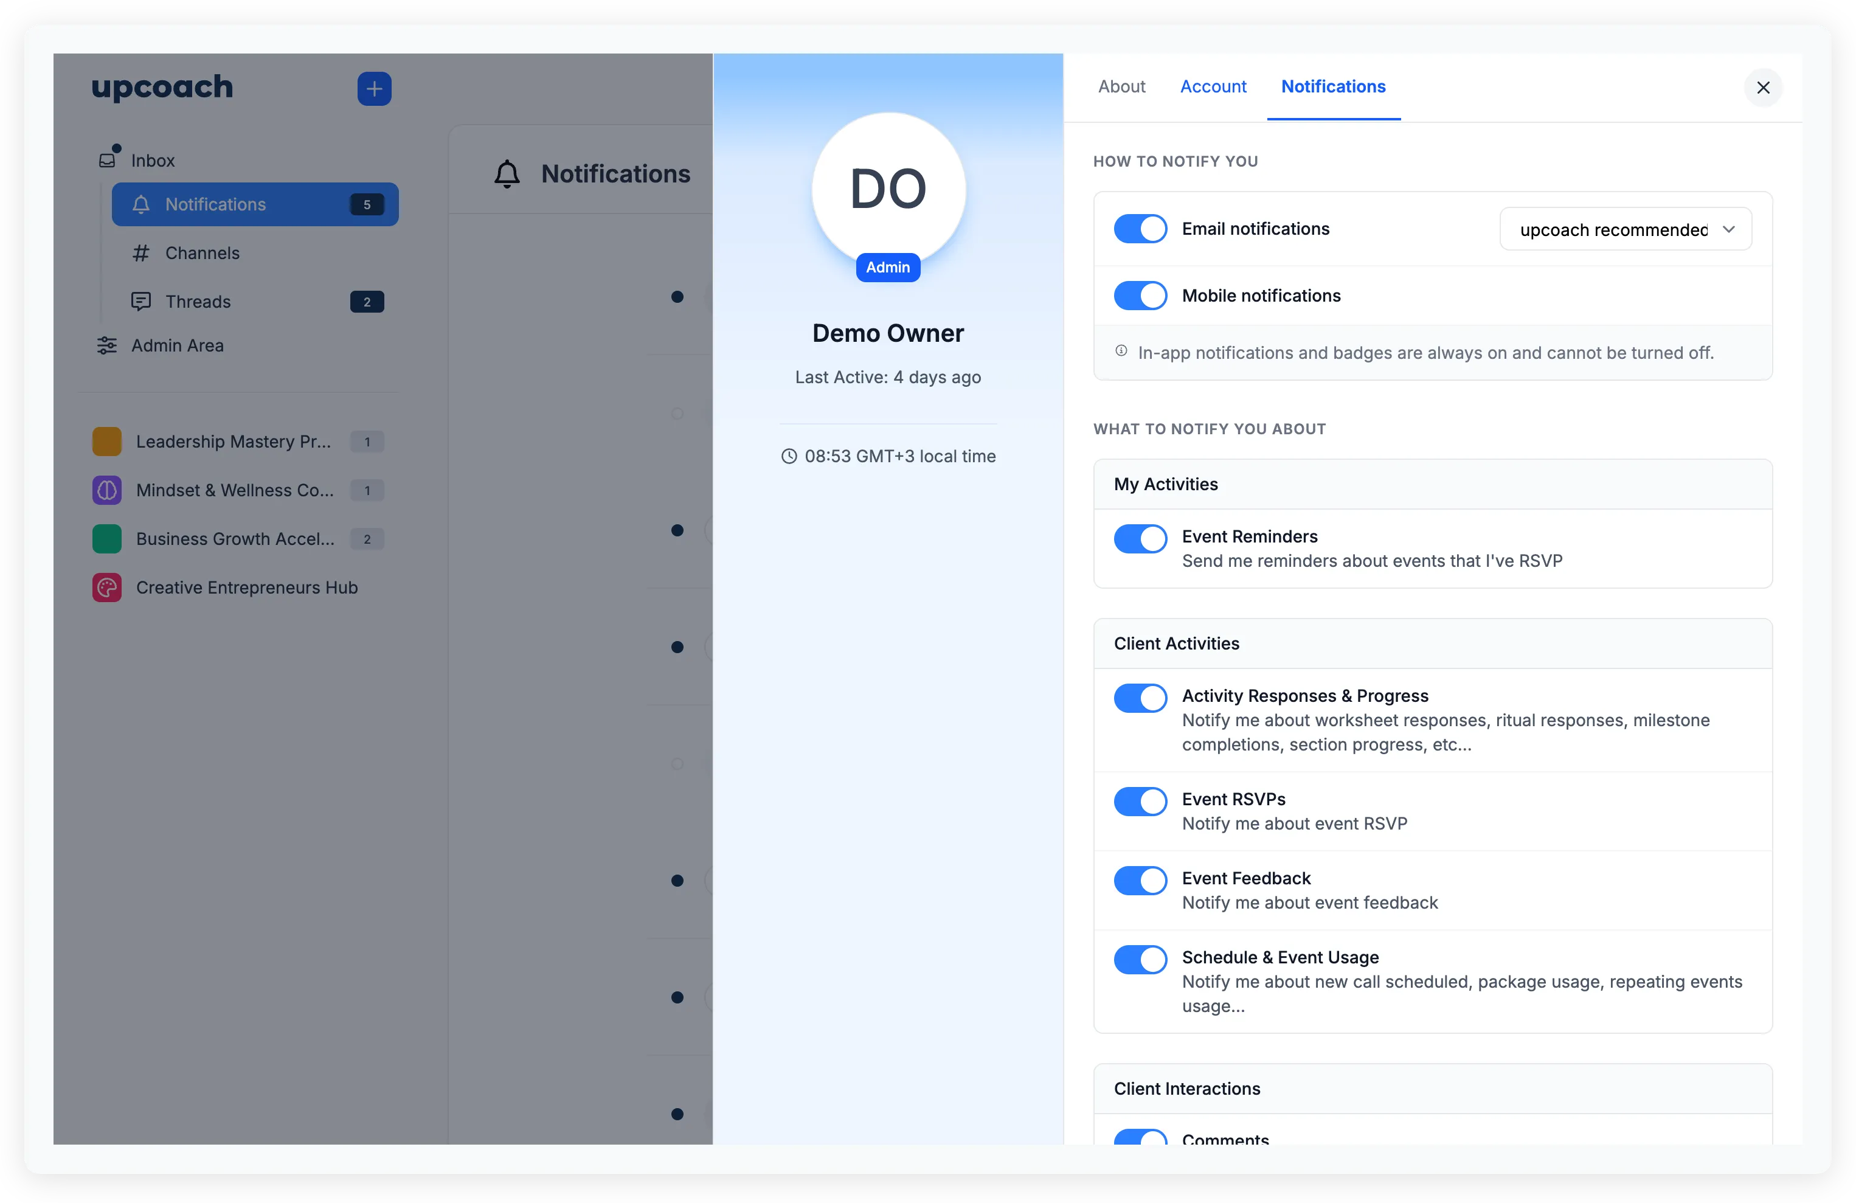Click the blue plus button near upcoach logo
Image resolution: width=1856 pixels, height=1203 pixels.
pos(375,88)
